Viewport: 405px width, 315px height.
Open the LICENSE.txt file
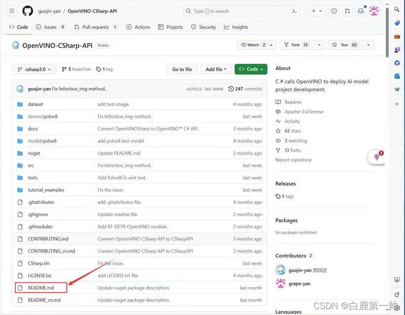[39, 276]
